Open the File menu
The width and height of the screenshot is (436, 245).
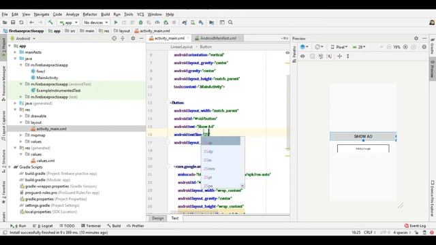pos(5,14)
